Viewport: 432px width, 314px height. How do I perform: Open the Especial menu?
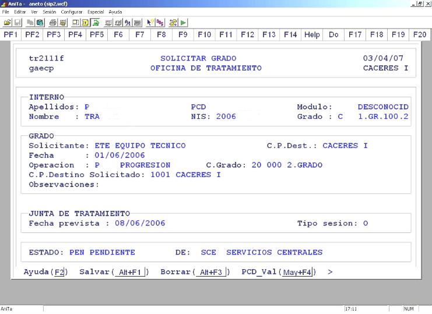coord(96,12)
